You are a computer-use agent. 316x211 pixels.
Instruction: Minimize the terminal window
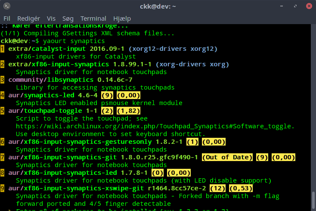(x=282, y=6)
